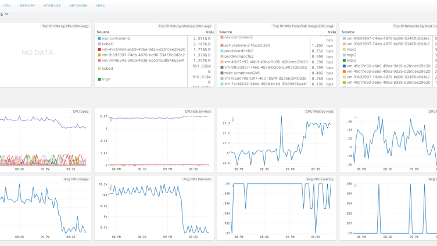Click Source header in disk usage table
The image size is (437, 246).
coord(225,32)
